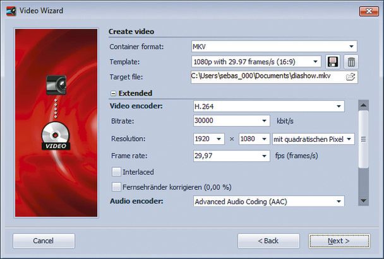Click the Cancel button
The image size is (384, 259).
[44, 241]
